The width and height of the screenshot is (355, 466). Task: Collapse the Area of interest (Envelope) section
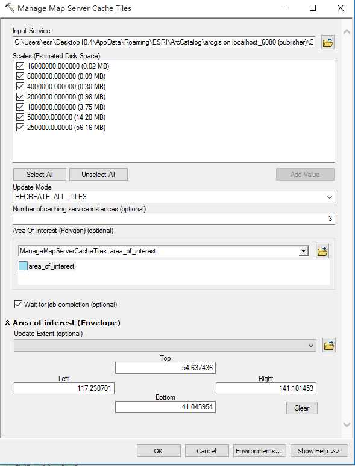click(8, 323)
